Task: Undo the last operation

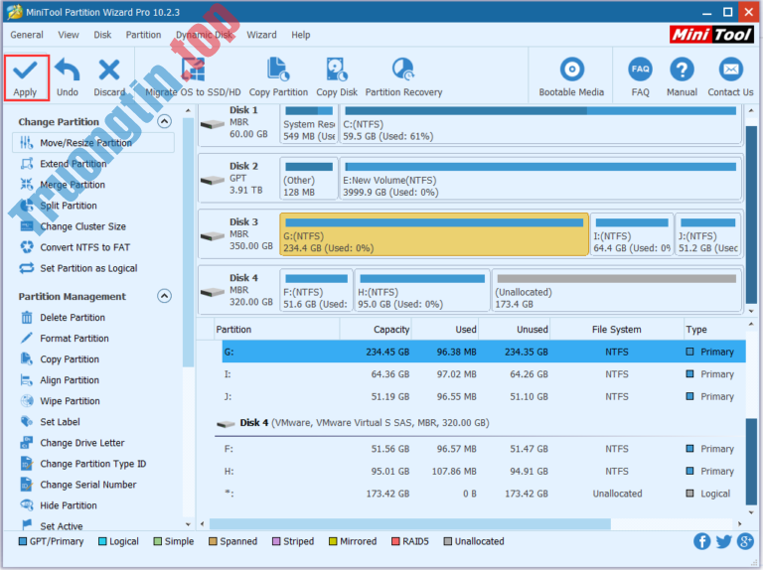Action: 68,77
